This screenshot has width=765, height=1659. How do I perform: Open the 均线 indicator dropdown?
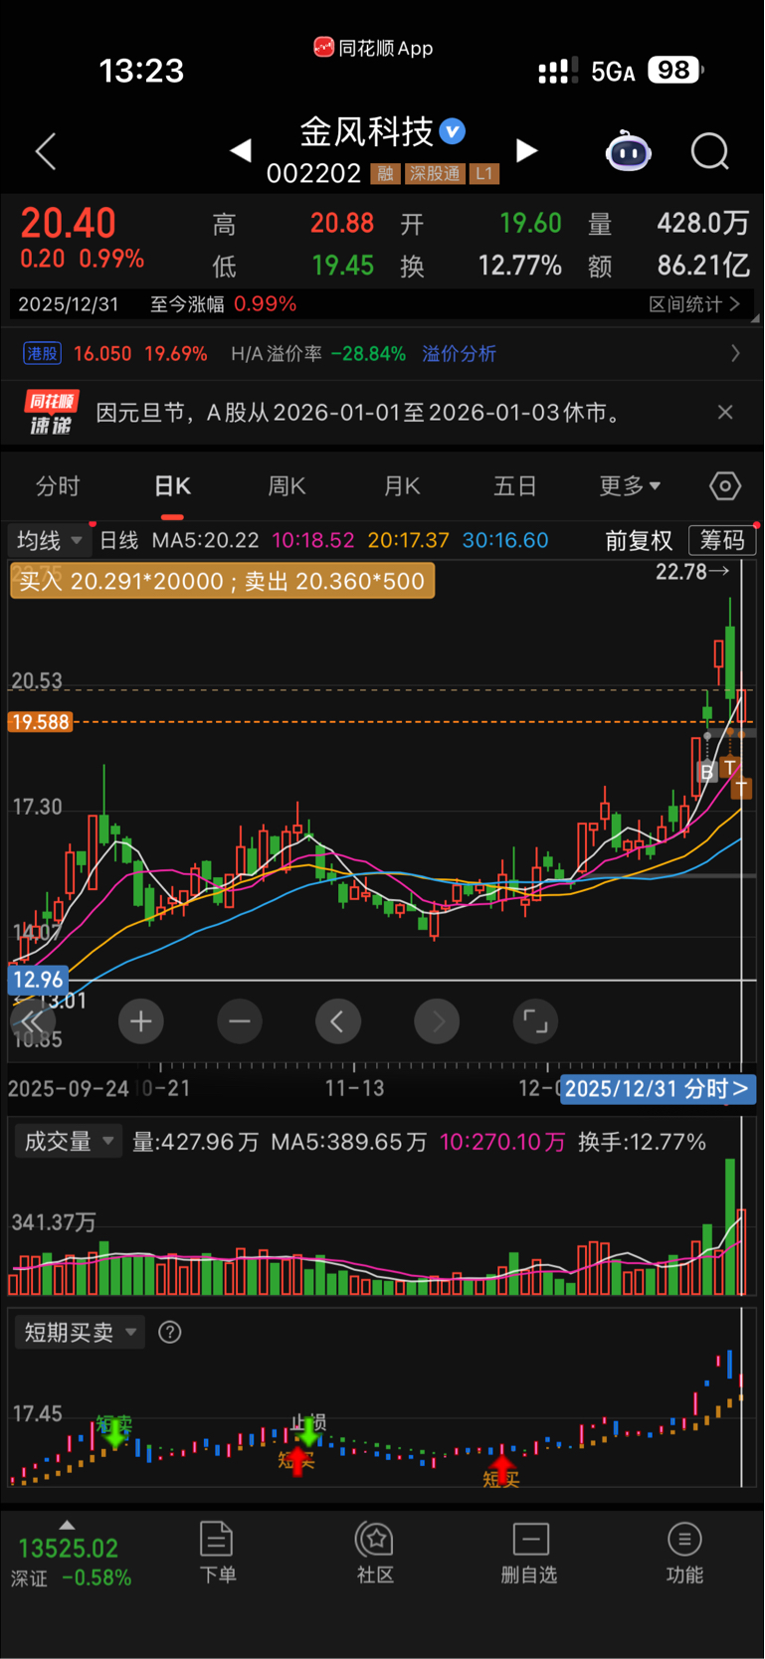click(49, 540)
